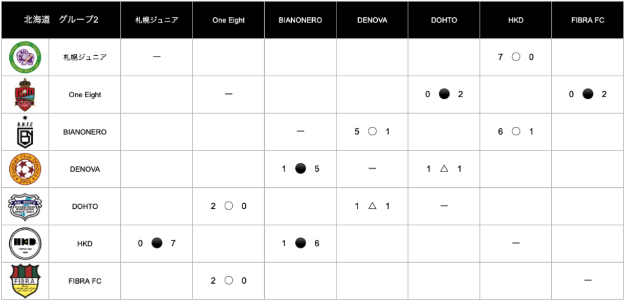
Task: Click FIBRA FC vs One Eight 2-0 result
Action: tap(228, 281)
